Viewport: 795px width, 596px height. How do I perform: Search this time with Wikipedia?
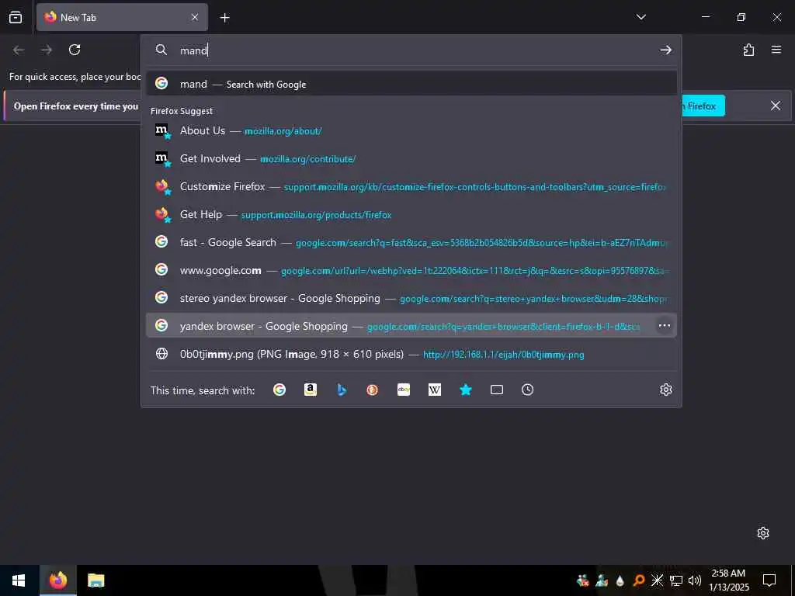(435, 390)
